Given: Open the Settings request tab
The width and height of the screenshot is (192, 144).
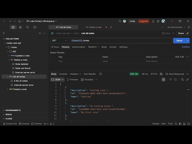Looking at the screenshot, I should click(123, 47).
